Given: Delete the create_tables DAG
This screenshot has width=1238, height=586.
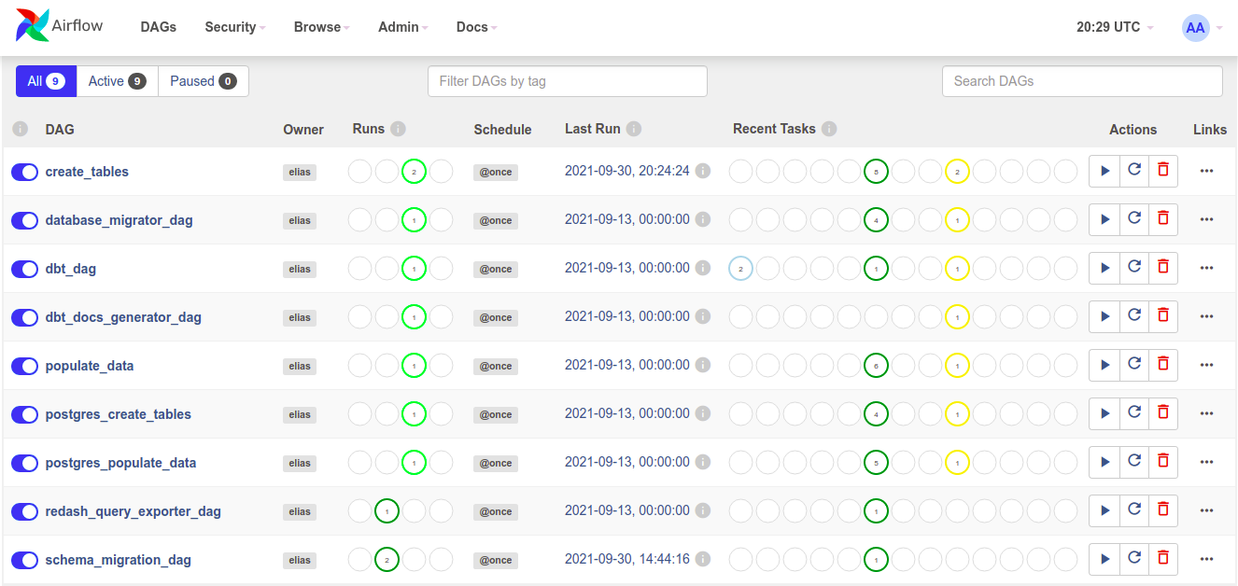Looking at the screenshot, I should [x=1163, y=171].
